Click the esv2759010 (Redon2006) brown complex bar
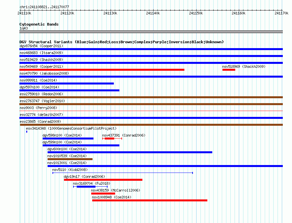This screenshot has height=223, width=292. point(151,97)
